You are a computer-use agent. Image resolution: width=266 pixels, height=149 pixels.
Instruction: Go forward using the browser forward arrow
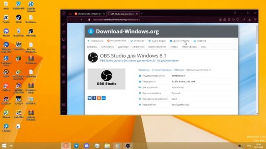pyautogui.click(x=76, y=19)
